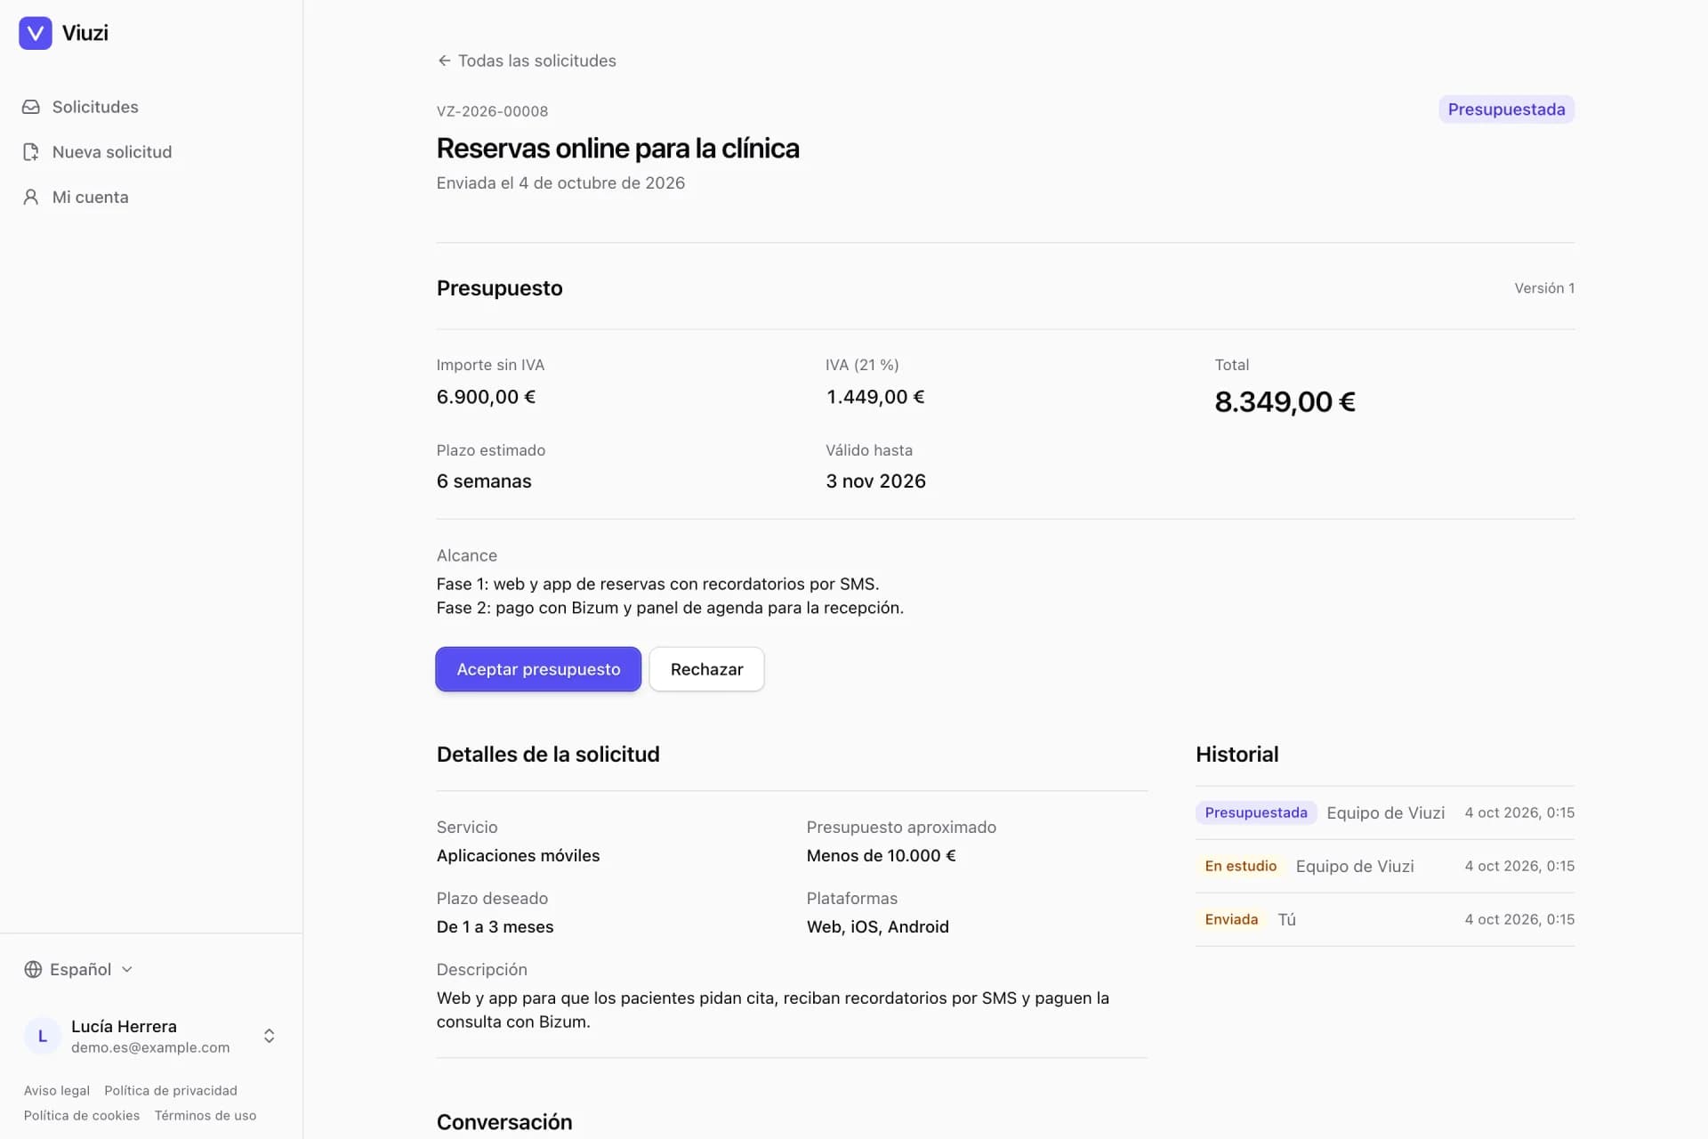Click the Aplicaciones móviles service value

518,855
